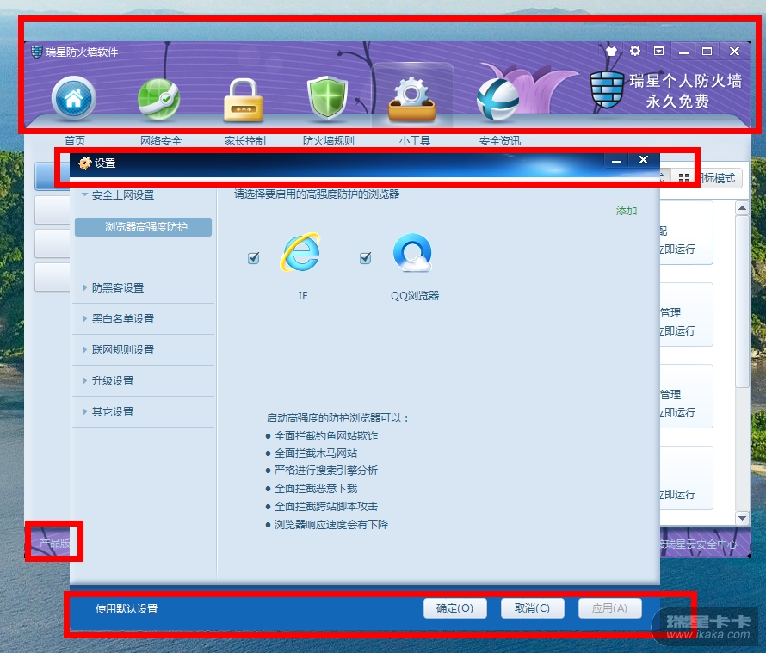The image size is (766, 653).
Task: Open the 家长控制 padlock icon
Action: tap(244, 100)
